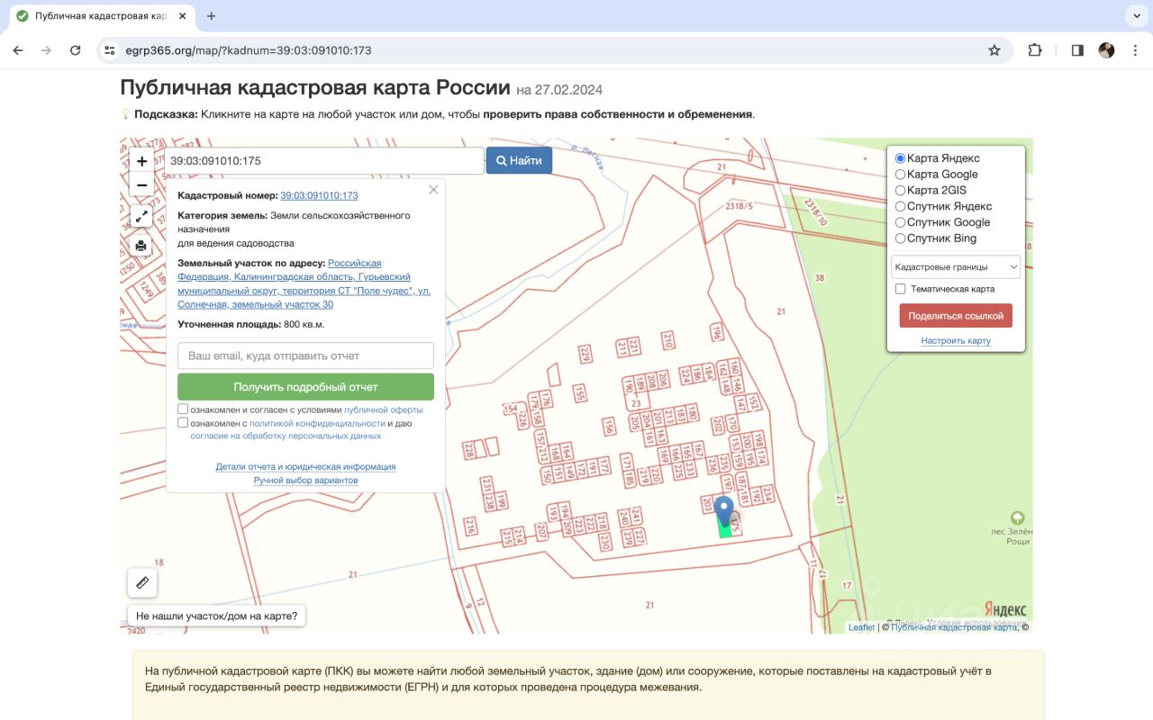The width and height of the screenshot is (1153, 720).
Task: Print the map with printer icon
Action: click(141, 246)
